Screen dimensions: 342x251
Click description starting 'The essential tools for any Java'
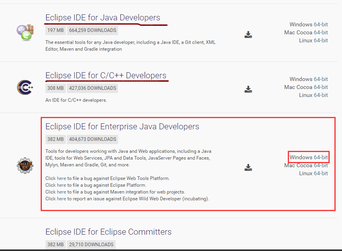130,45
